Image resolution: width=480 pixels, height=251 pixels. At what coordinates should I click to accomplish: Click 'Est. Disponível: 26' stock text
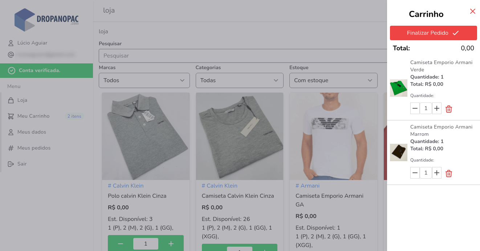tap(226, 219)
